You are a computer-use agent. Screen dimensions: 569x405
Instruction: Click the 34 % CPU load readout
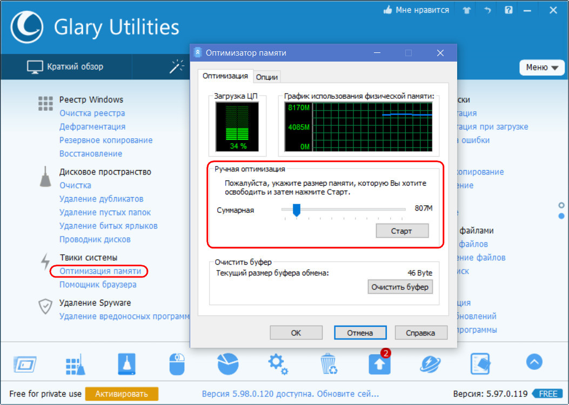pos(238,146)
